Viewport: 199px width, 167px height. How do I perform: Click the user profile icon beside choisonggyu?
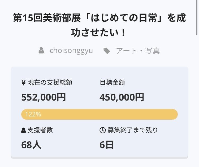(x=41, y=51)
